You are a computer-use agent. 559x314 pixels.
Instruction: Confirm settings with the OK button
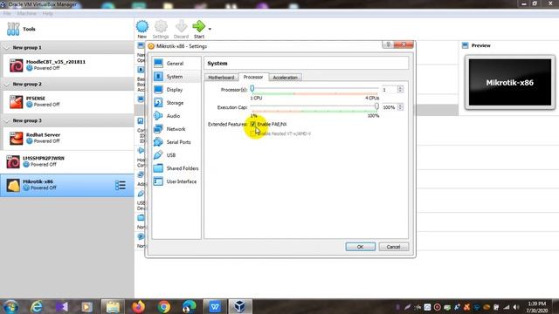360,247
